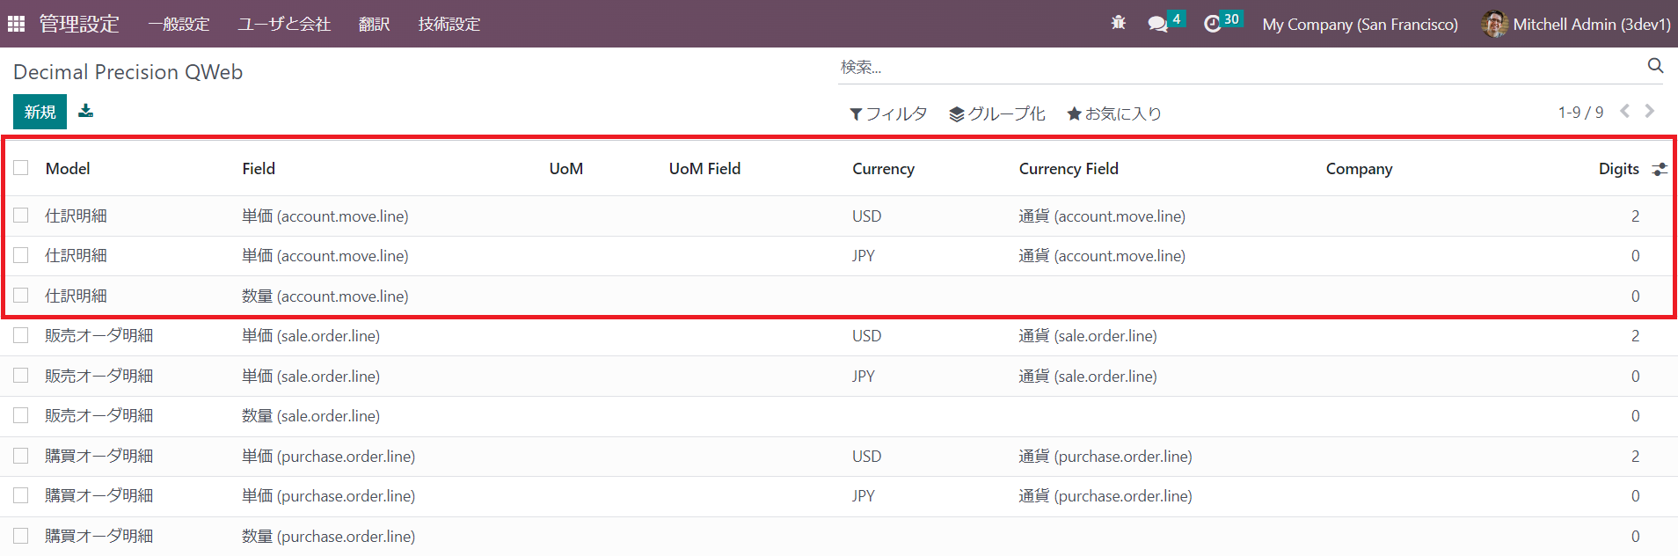Go to previous page arrow

pyautogui.click(x=1624, y=111)
